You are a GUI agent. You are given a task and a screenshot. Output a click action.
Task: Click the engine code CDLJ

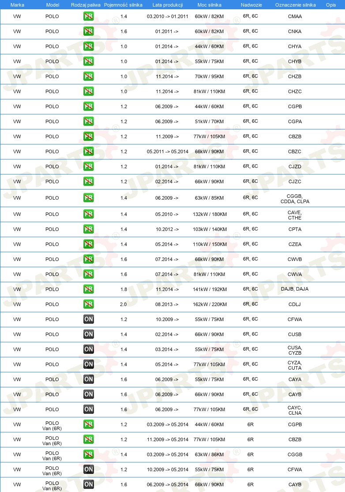click(295, 304)
